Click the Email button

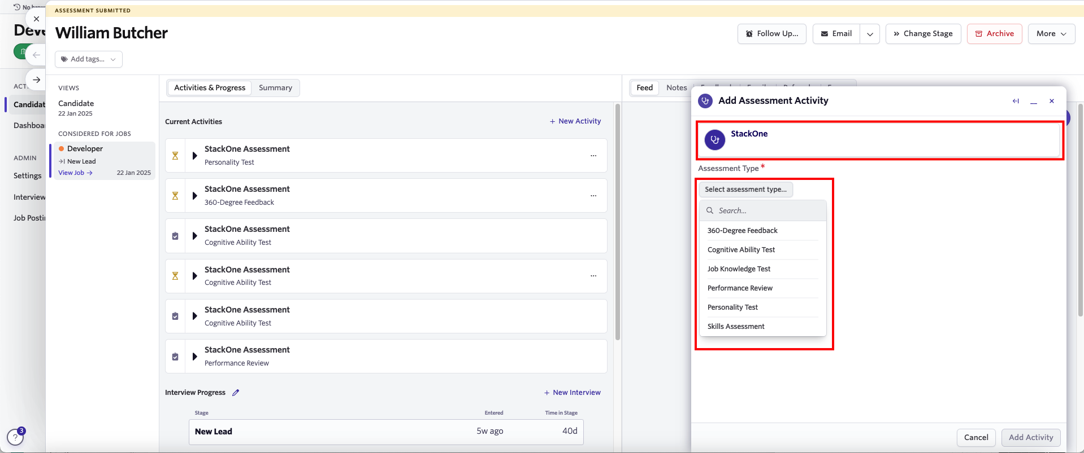836,34
